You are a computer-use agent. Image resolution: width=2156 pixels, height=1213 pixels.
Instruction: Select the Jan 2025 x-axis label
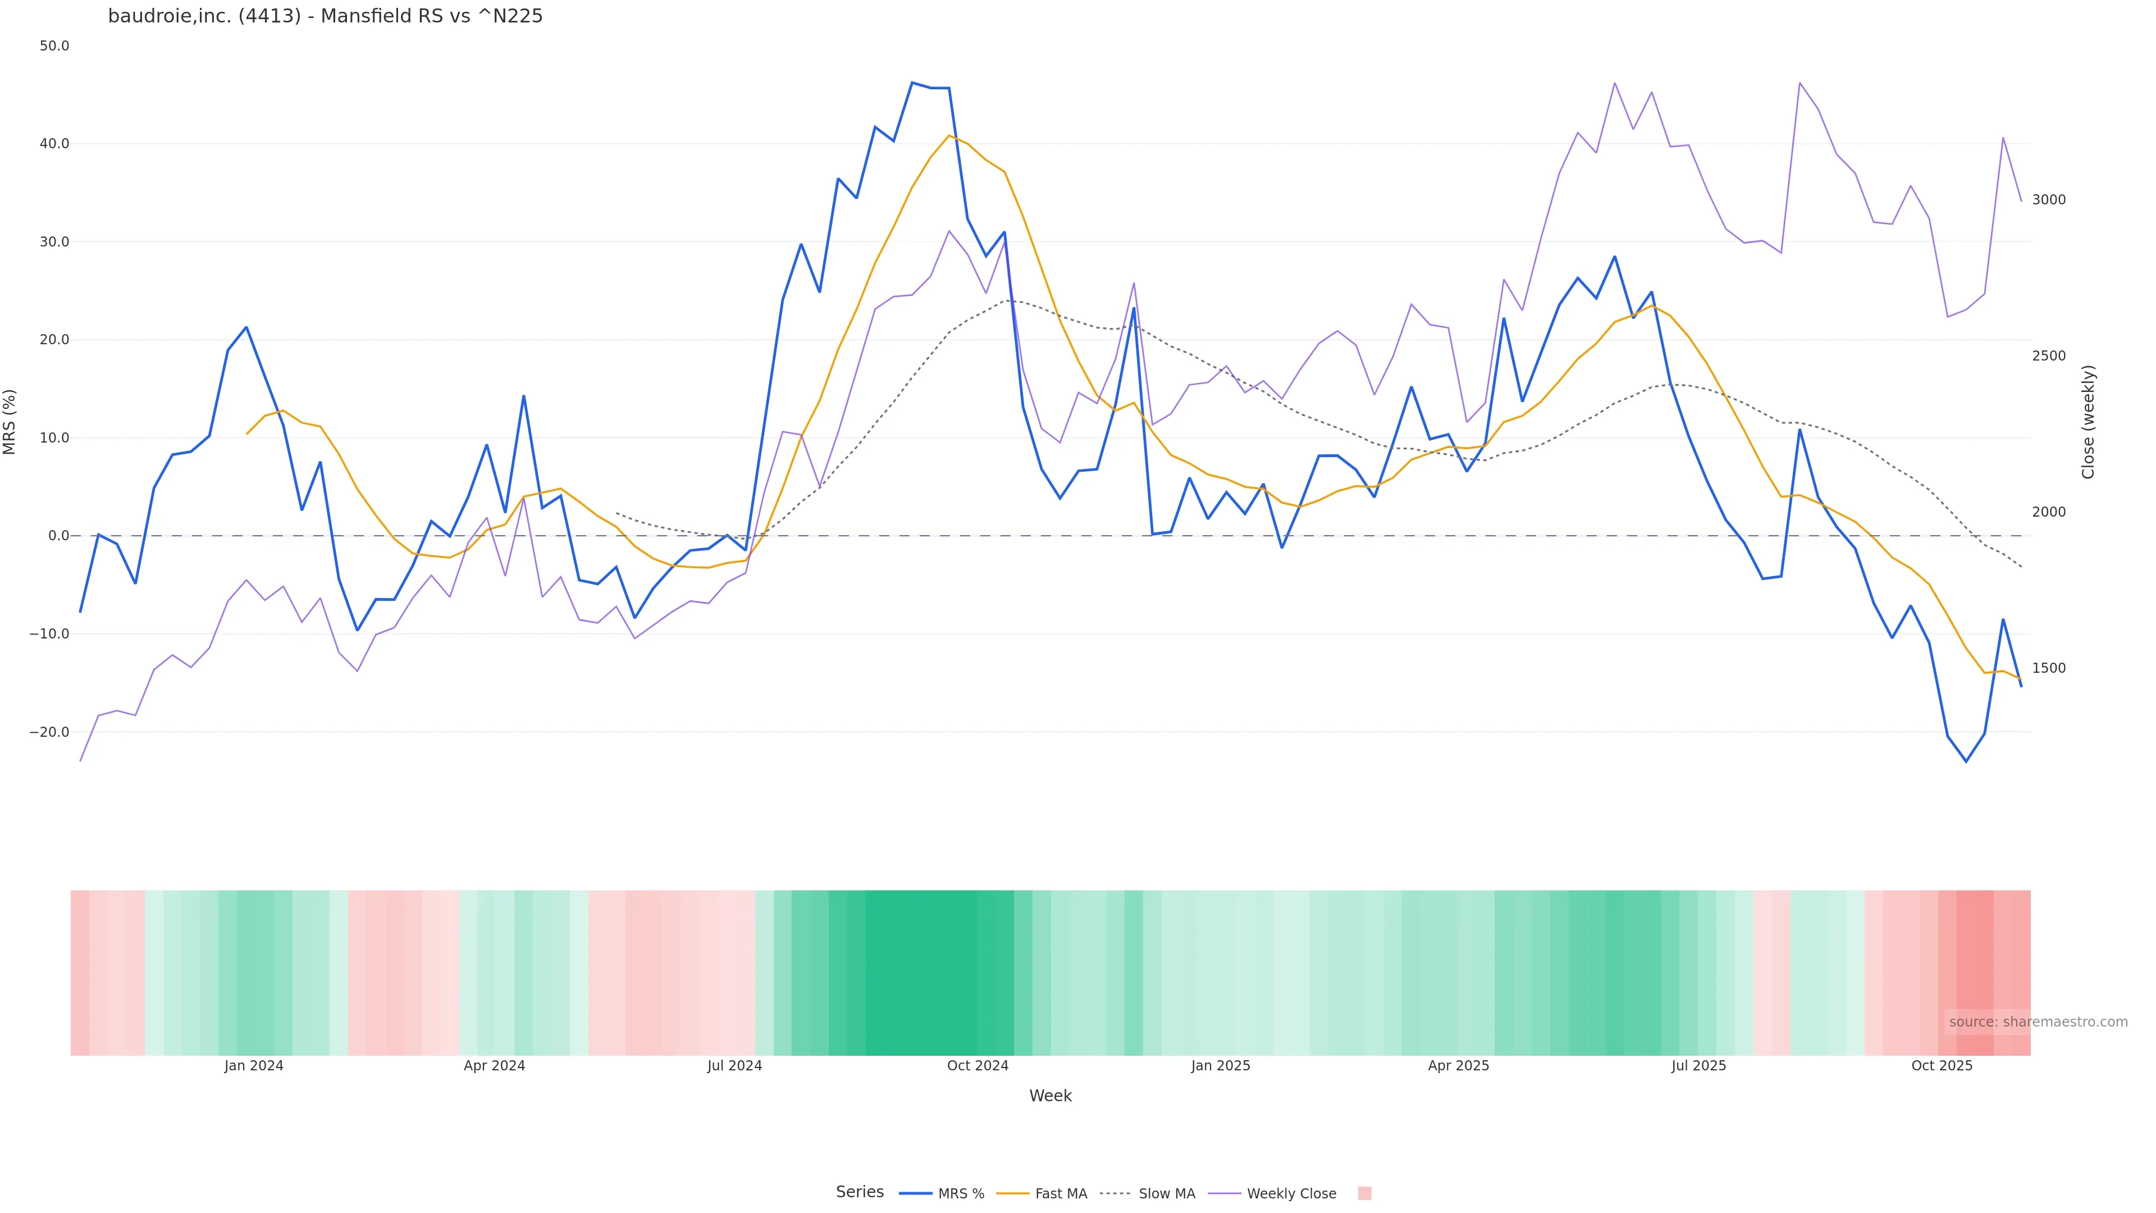click(1220, 1066)
